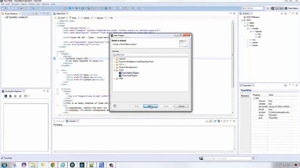Select Tizen Native Project in wizard list
300x168 pixels.
(x=130, y=73)
